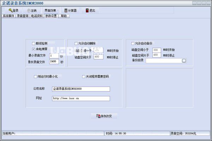The height and width of the screenshot is (141, 212).
Task: Open the 帮助 tab
Action: click(64, 16)
